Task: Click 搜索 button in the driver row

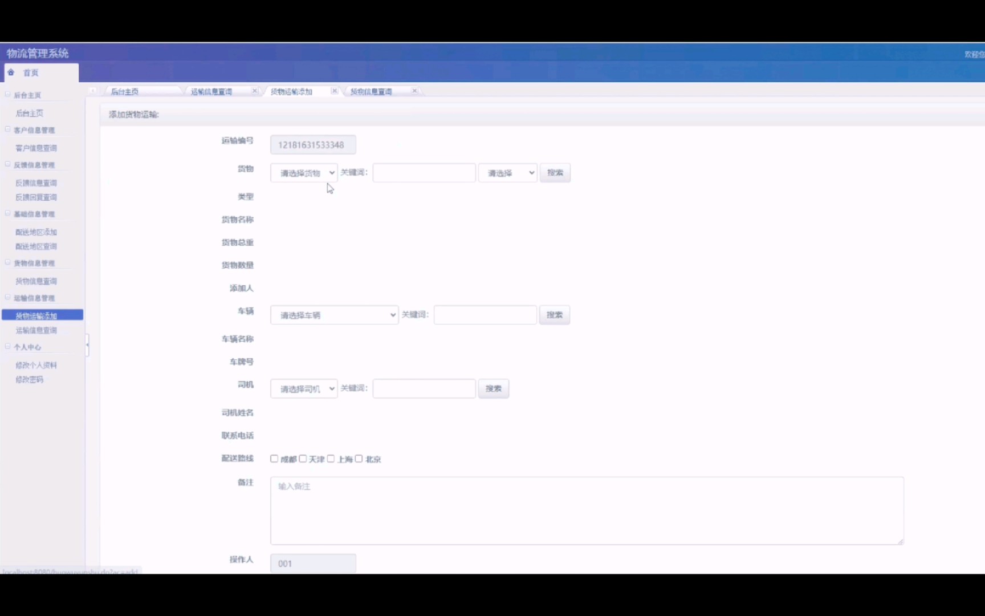Action: pyautogui.click(x=494, y=389)
